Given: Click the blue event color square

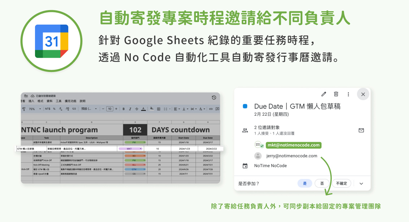Looking at the screenshot, I should 245,106.
